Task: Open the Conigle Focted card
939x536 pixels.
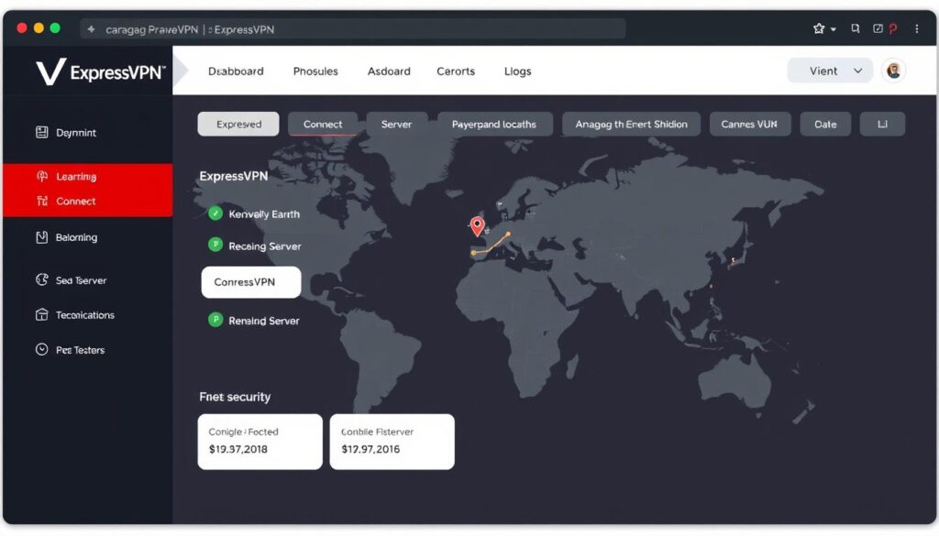Action: [x=260, y=442]
